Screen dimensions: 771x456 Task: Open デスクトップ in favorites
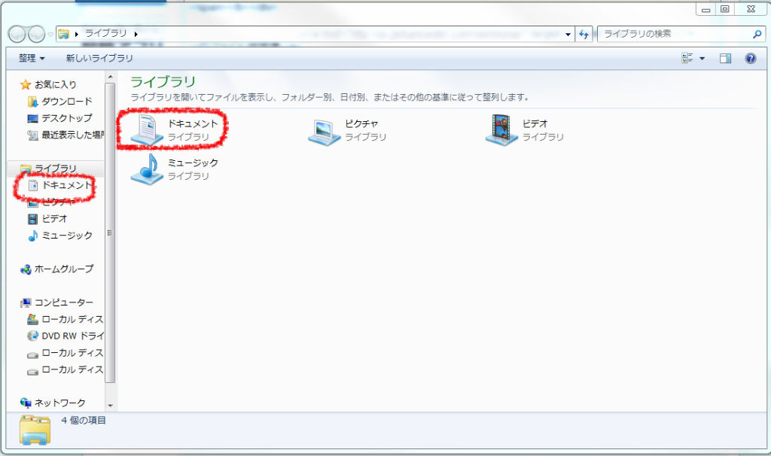[x=67, y=118]
